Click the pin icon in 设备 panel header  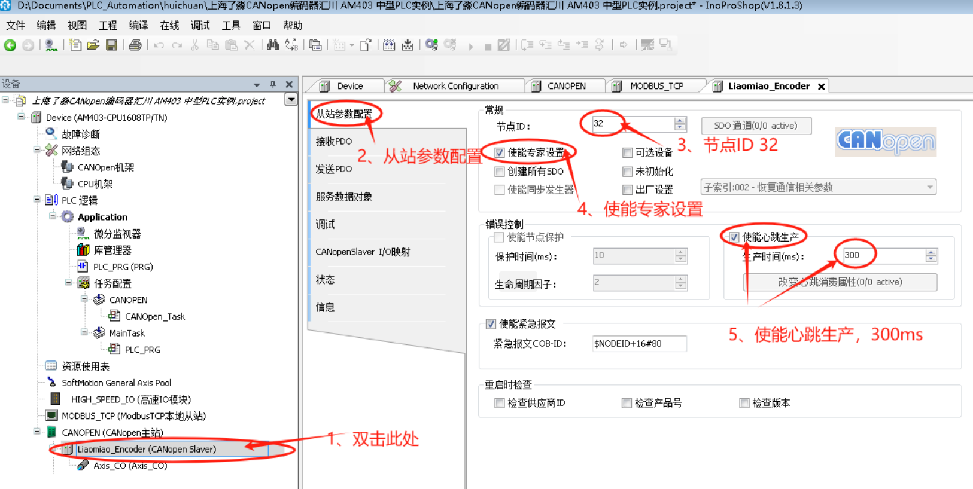273,84
